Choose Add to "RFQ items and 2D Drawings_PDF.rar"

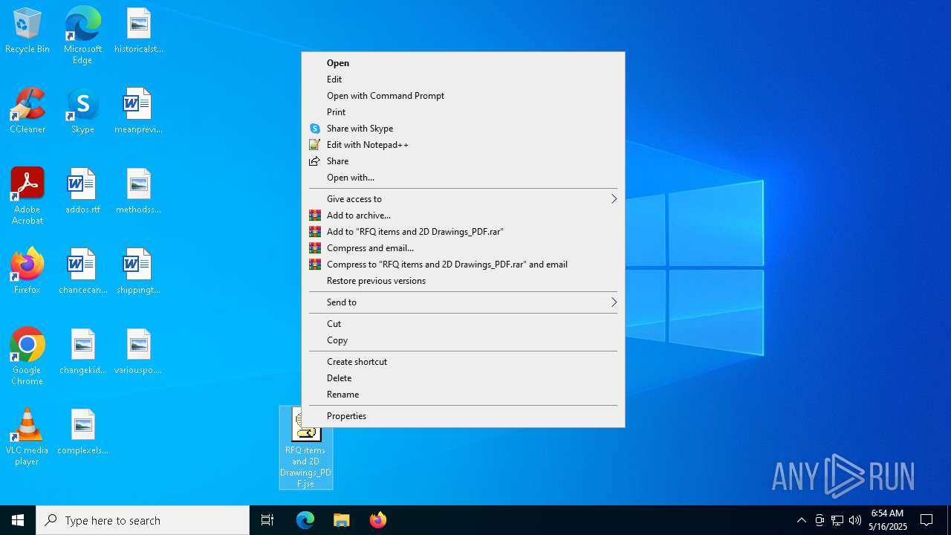click(463, 232)
